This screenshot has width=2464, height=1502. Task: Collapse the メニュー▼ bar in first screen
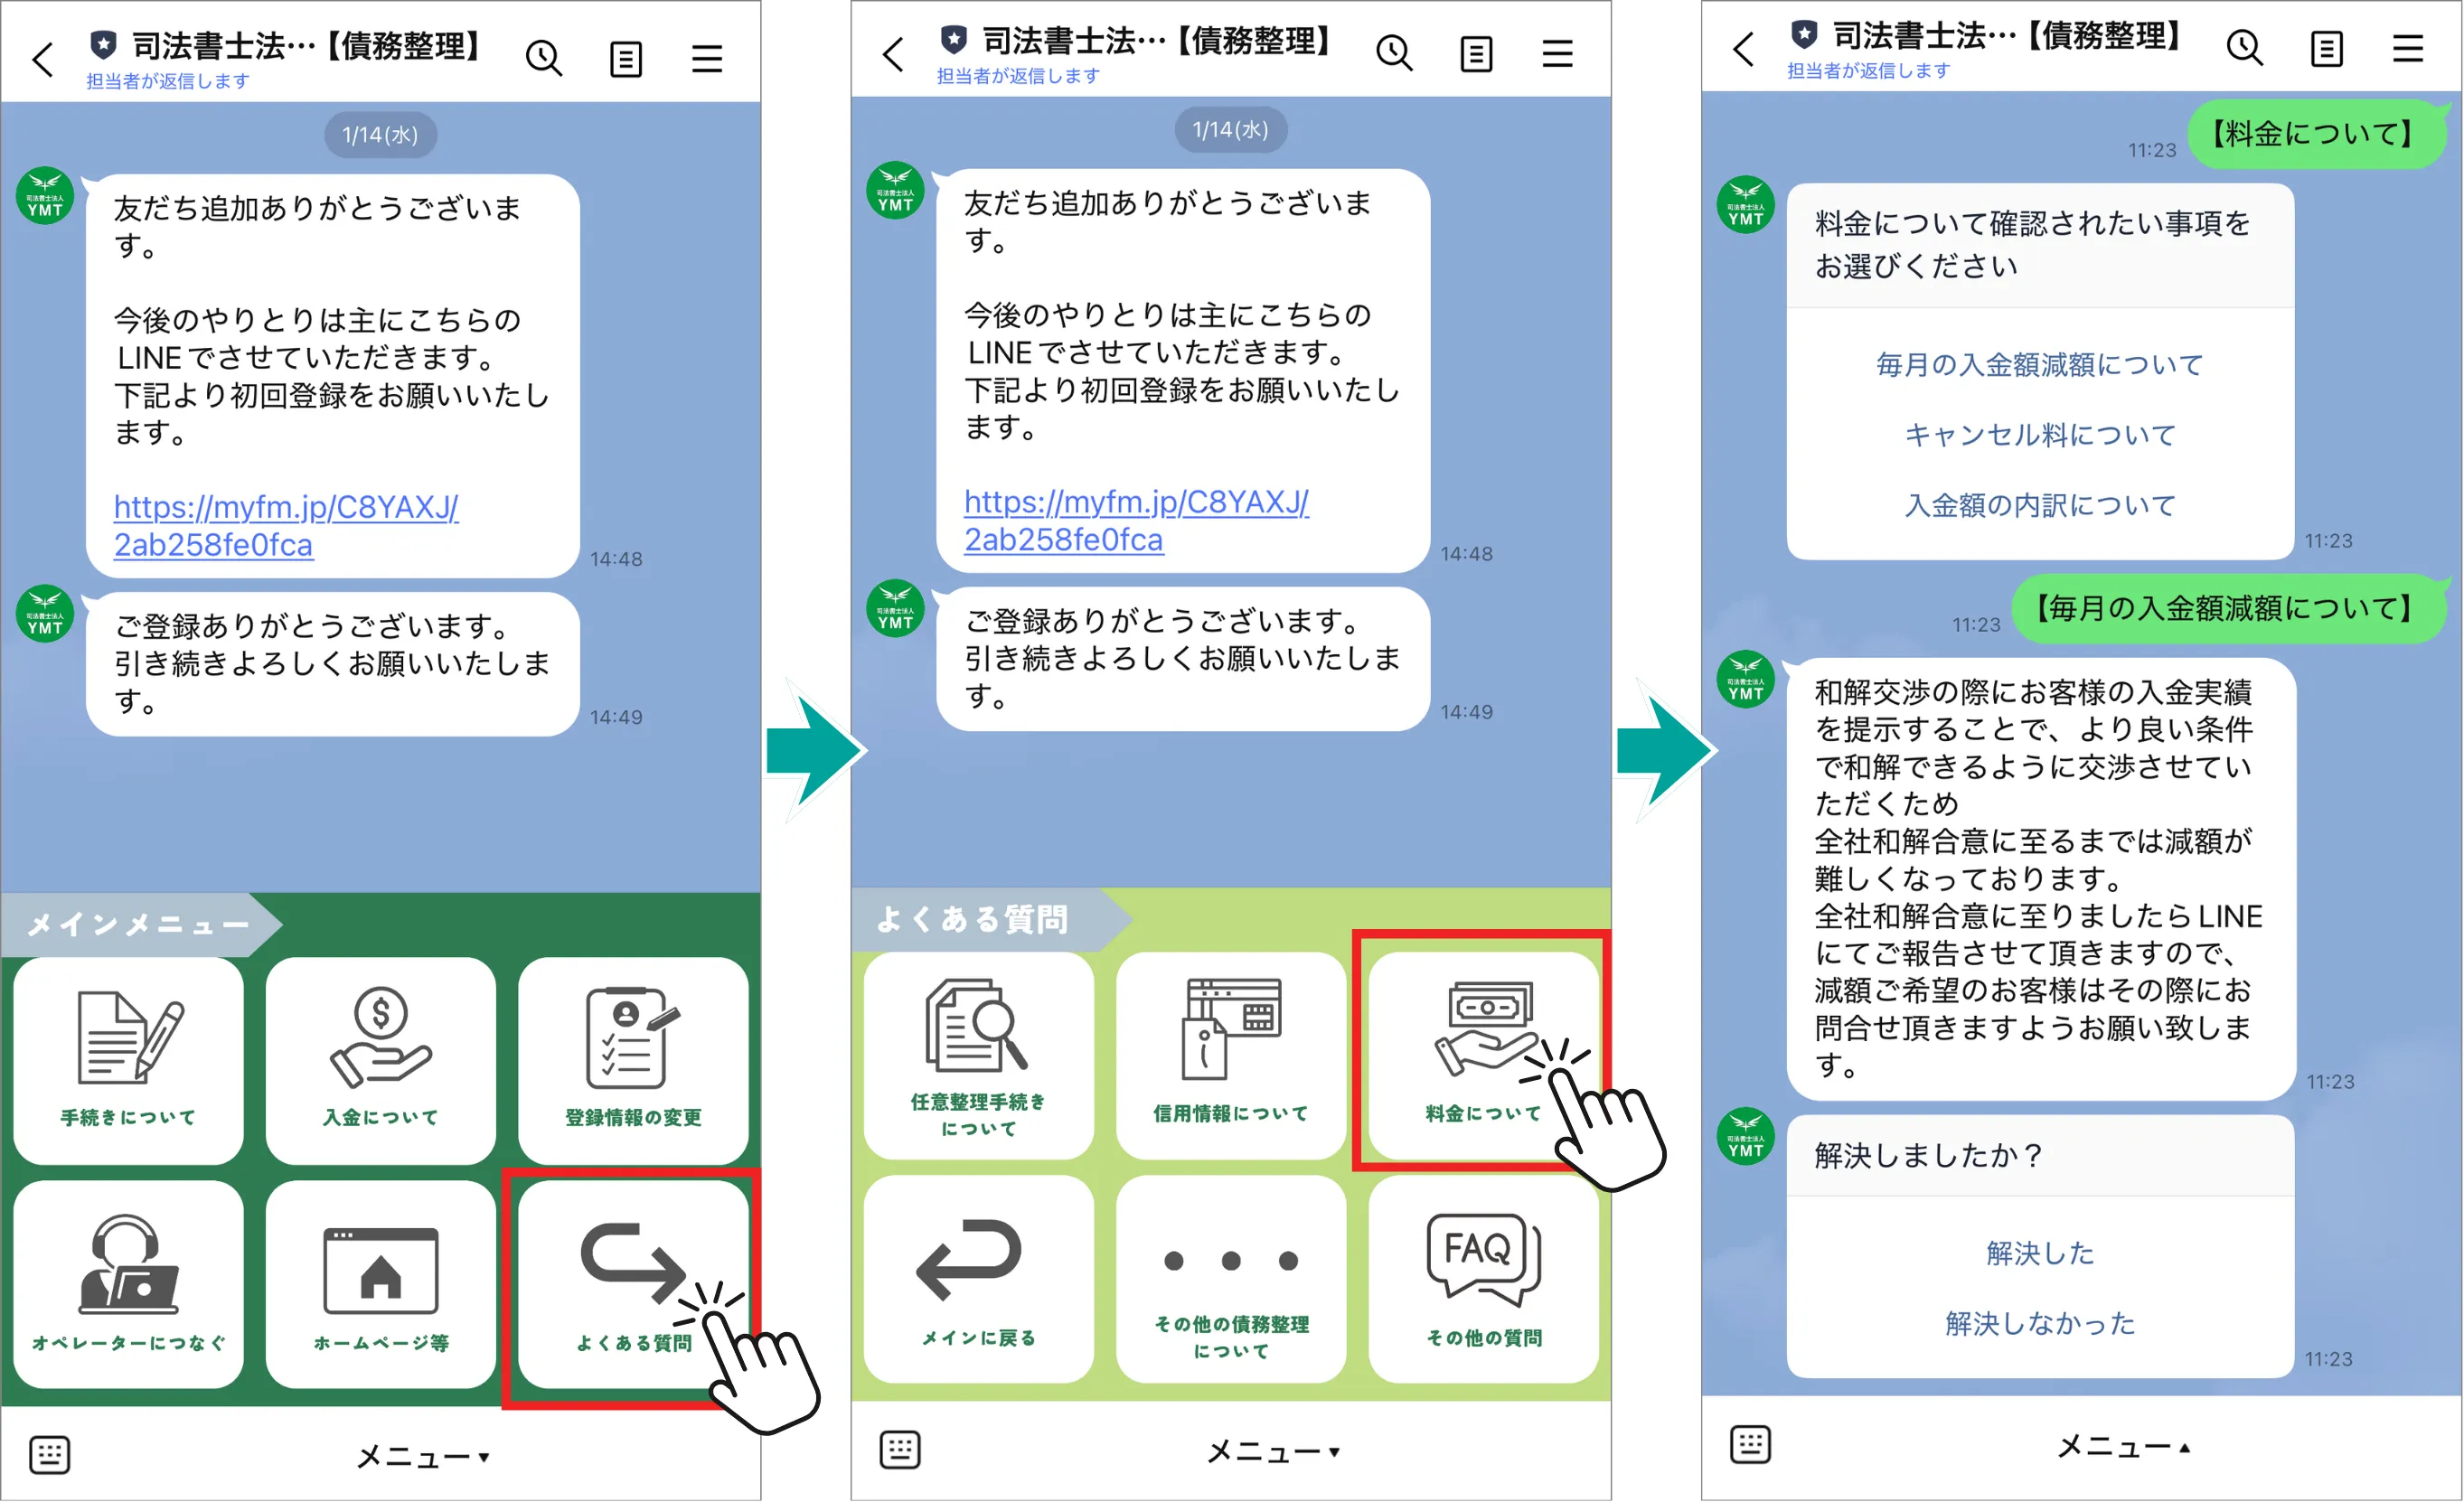[x=422, y=1456]
